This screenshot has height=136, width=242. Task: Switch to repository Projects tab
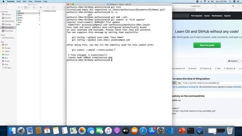point(205,68)
